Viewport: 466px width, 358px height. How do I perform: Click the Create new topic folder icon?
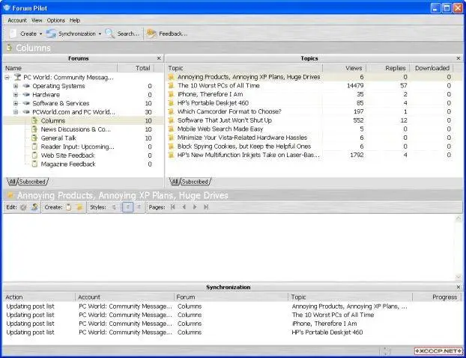click(x=79, y=207)
